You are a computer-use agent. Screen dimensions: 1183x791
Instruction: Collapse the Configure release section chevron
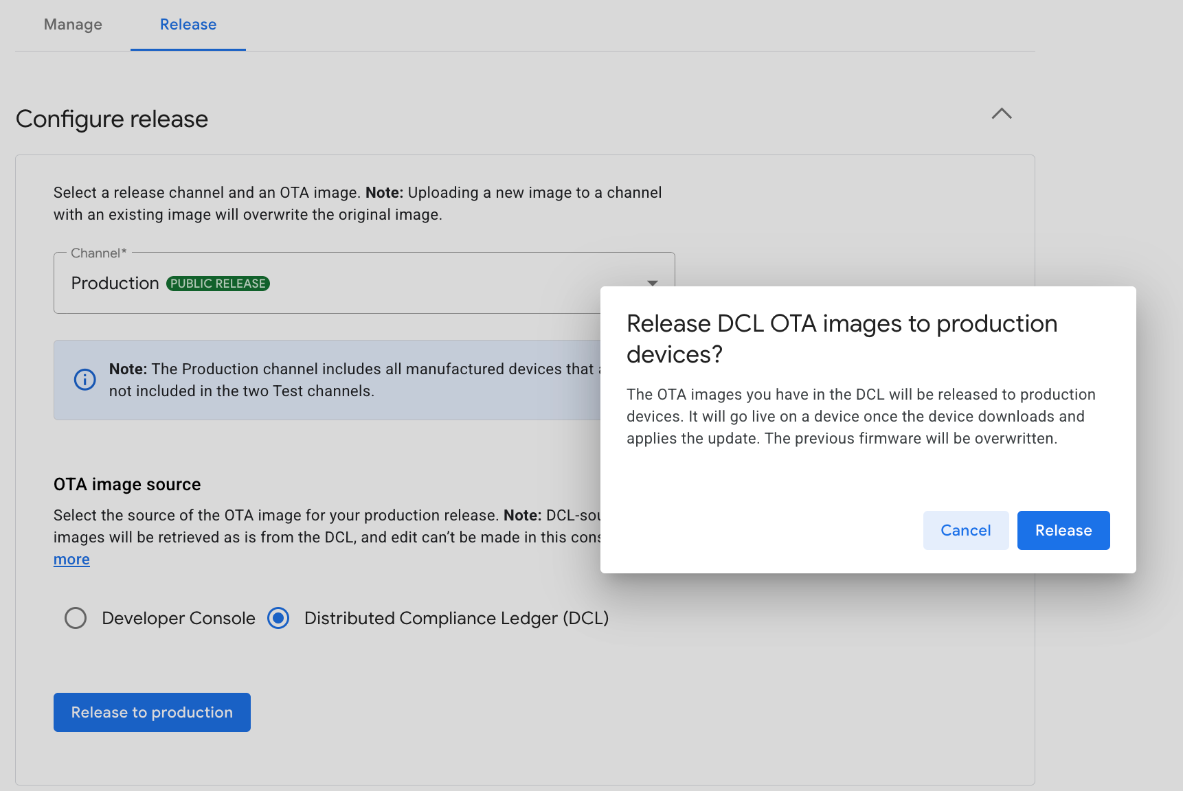click(x=1002, y=114)
